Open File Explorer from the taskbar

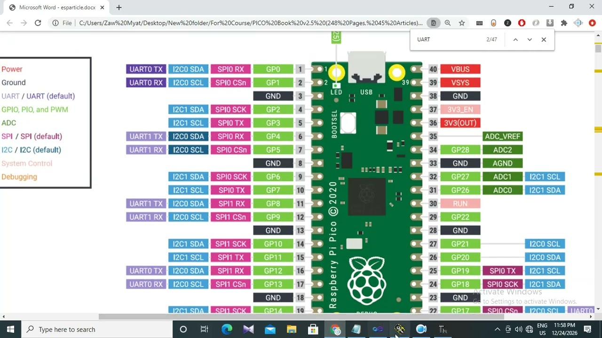coord(292,330)
